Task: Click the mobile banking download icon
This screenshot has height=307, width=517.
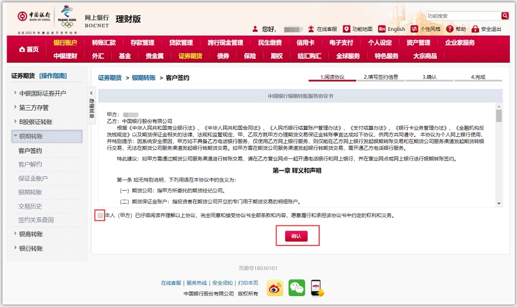Action: (x=317, y=286)
